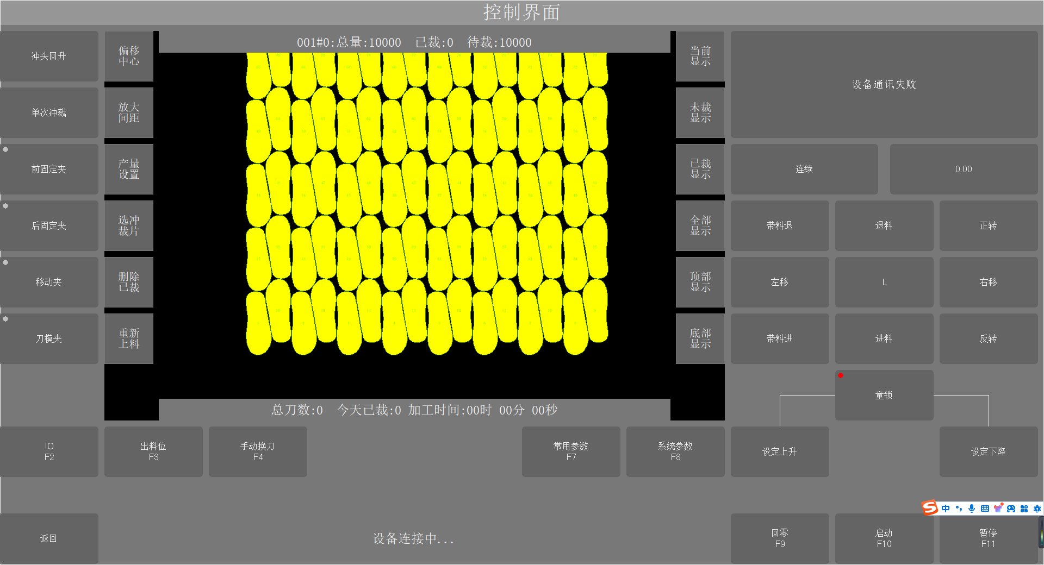Screen dimensions: 1044x565
Task: Open the IME toolbox grid icon
Action: point(1024,508)
